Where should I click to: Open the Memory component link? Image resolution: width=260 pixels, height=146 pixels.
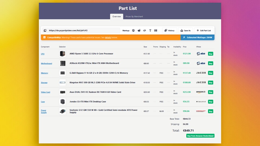tap(44, 73)
